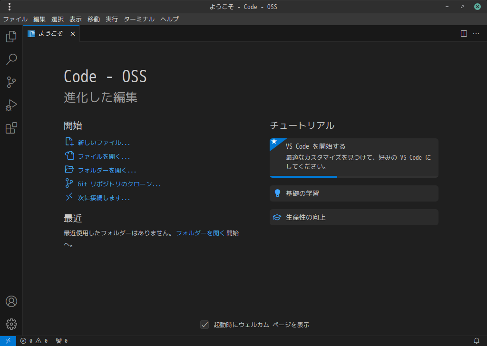Click フォルダーを開く... link under 開始
487x346 pixels.
click(x=107, y=170)
